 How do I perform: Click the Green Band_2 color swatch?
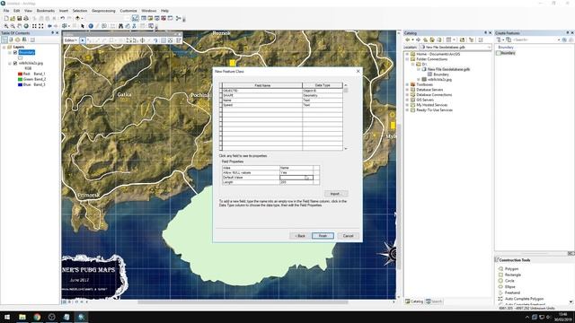(20, 79)
